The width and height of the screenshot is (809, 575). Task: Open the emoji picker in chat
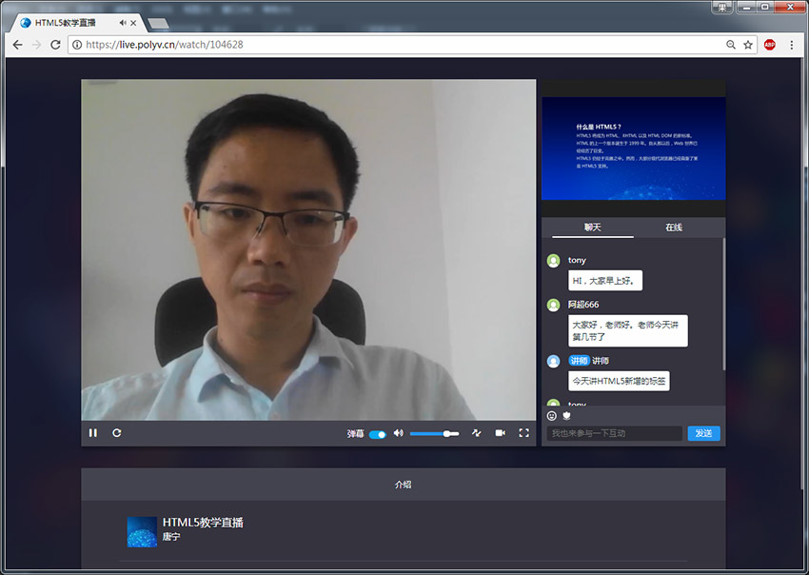click(x=552, y=416)
